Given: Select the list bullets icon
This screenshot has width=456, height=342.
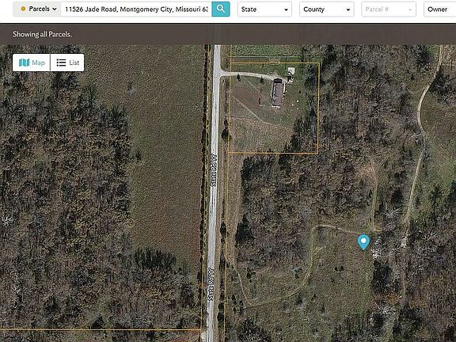Looking at the screenshot, I should [61, 63].
